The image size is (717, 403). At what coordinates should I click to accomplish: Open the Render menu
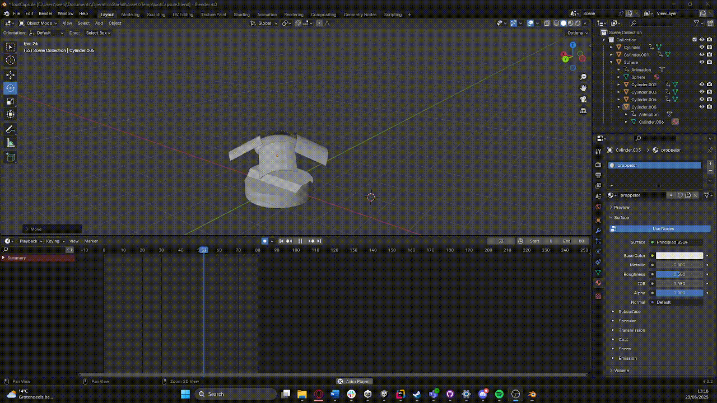[45, 13]
